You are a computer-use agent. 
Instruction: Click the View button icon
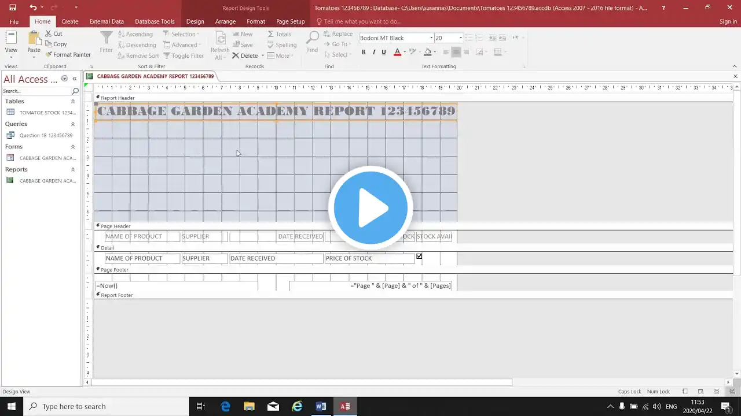(x=11, y=39)
